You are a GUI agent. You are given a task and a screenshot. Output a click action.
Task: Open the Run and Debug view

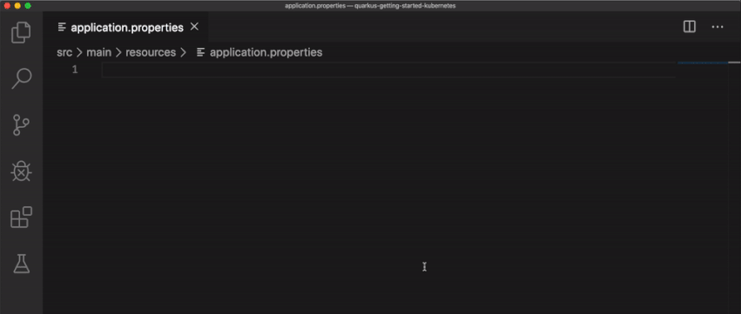point(21,172)
